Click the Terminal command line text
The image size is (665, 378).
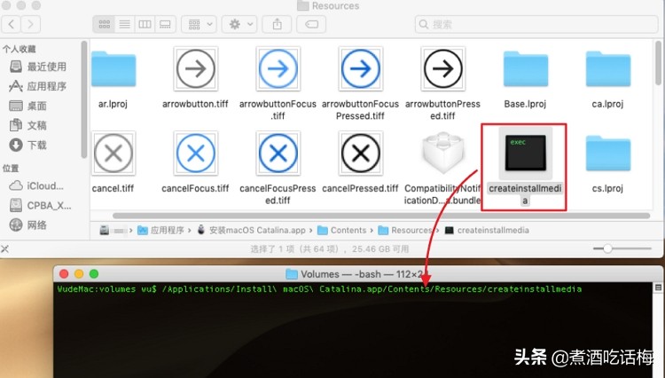[319, 289]
